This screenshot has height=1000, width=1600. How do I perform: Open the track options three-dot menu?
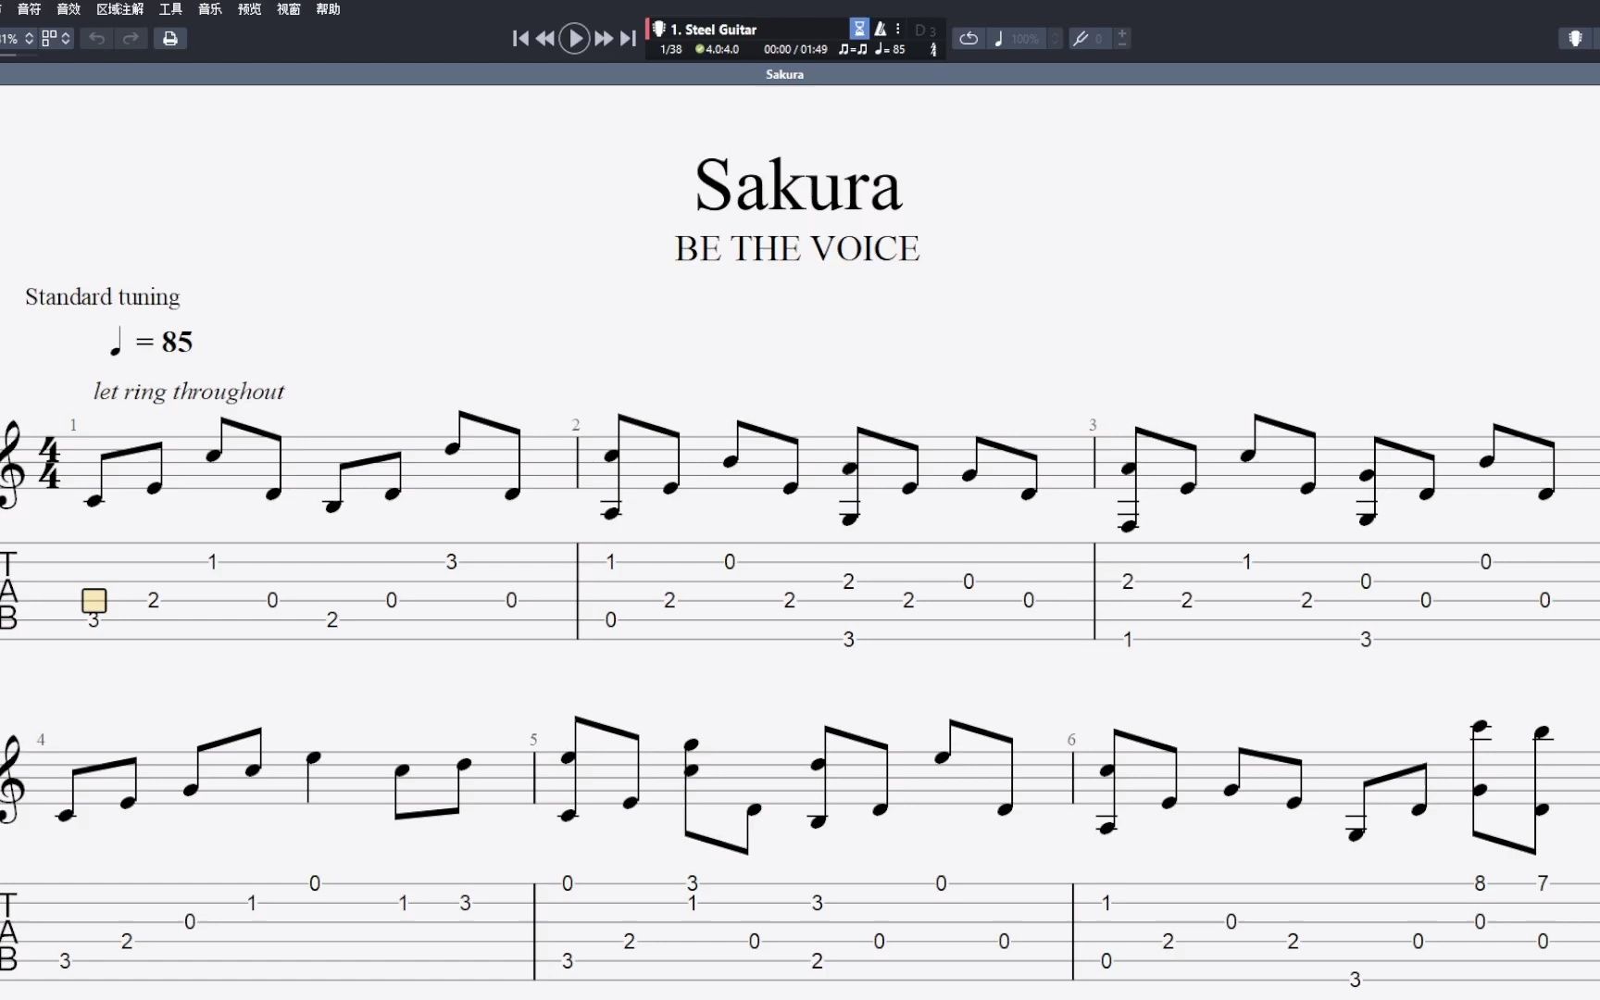[898, 29]
